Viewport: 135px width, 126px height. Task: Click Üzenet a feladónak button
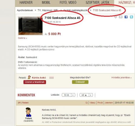coord(35,82)
